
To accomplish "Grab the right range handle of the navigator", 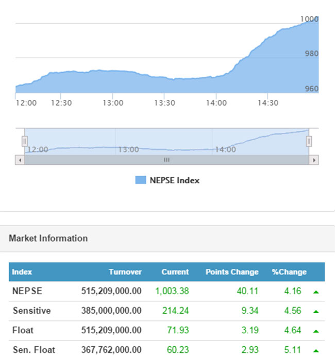I will 309,141.
